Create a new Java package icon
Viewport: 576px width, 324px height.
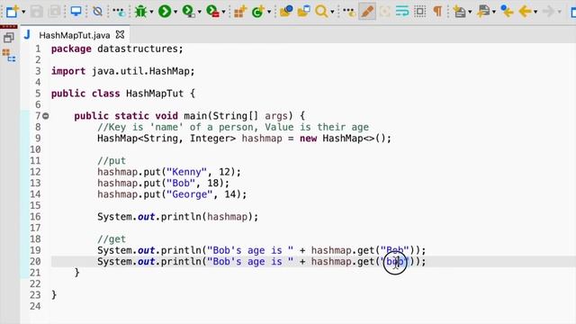(x=240, y=12)
